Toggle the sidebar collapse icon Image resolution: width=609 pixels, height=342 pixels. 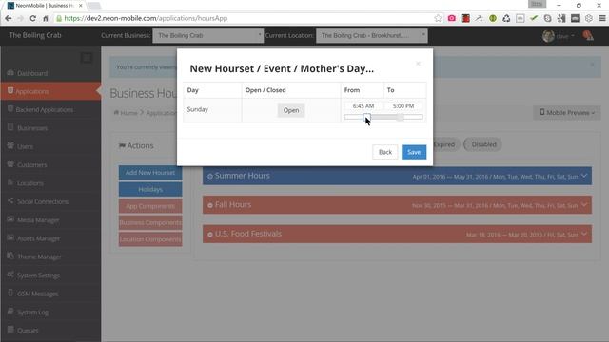87,58
